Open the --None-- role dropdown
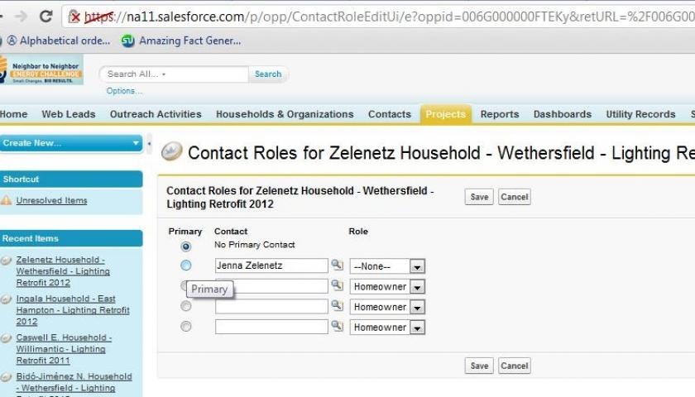The image size is (695, 397). 387,266
